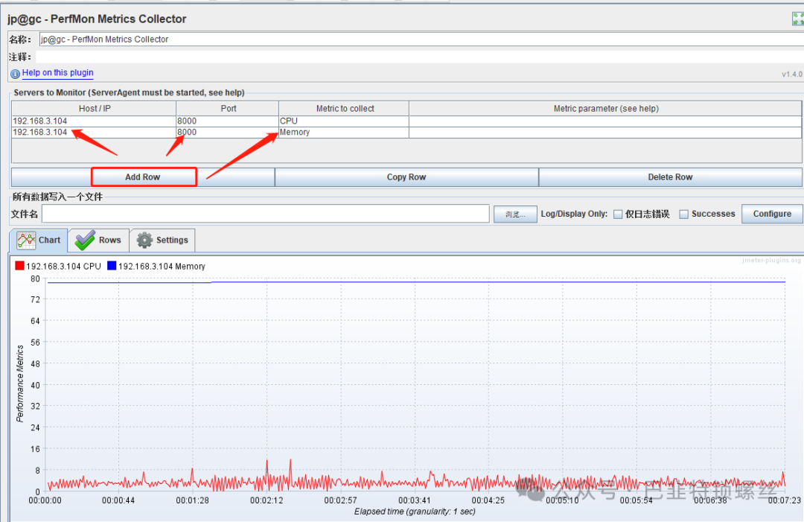Click the v1.4.0 version text
Image resolution: width=804 pixels, height=522 pixels.
(792, 74)
